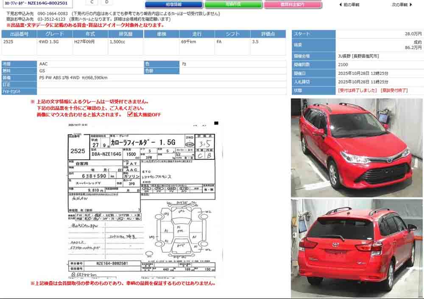424x299 pixels.
Task: Click the D grade button
Action: click(106, 3)
